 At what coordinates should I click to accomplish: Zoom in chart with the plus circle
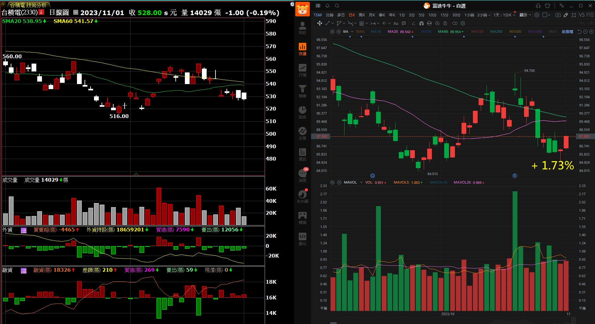pos(592,31)
